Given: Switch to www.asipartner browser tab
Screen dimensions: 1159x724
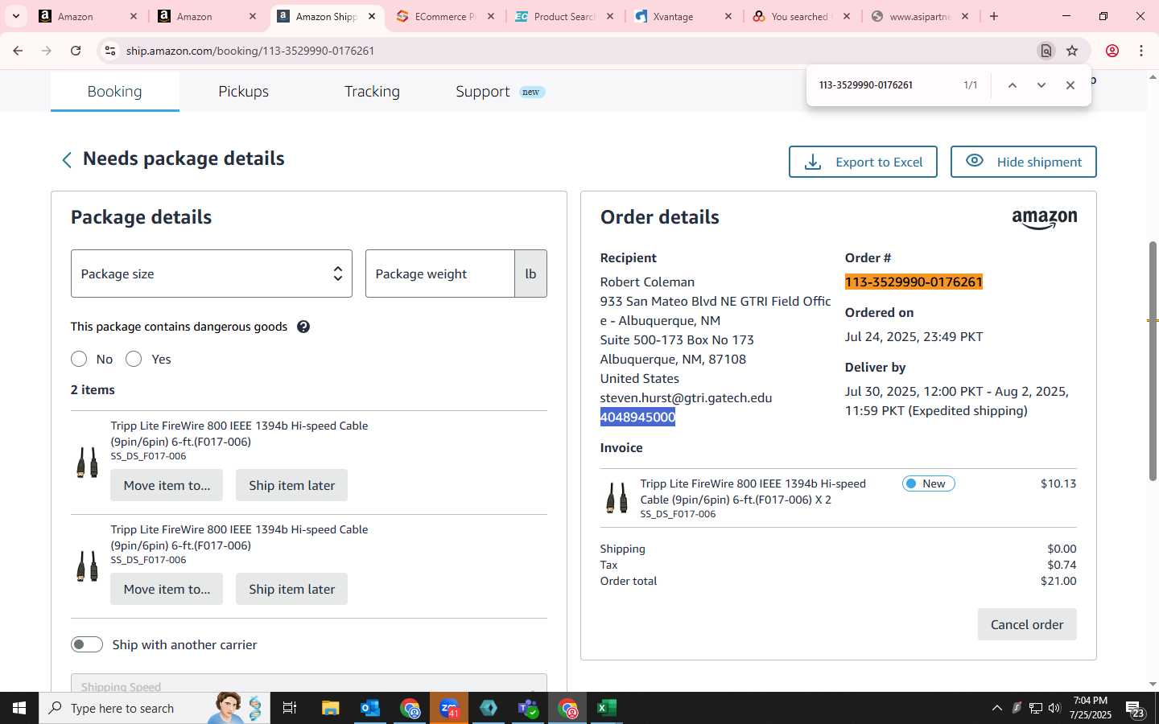Looking at the screenshot, I should pyautogui.click(x=919, y=16).
